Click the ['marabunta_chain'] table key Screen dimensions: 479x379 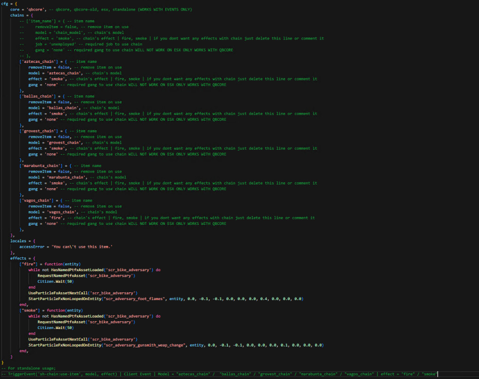pos(41,166)
